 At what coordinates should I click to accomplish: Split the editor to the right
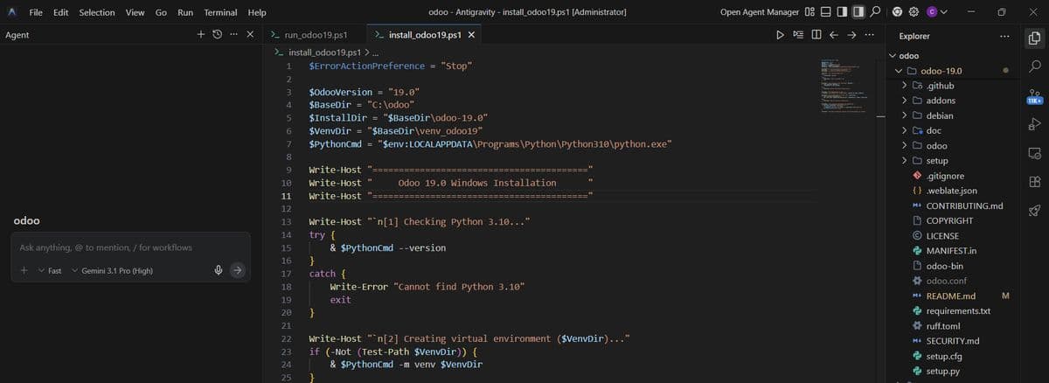pos(816,35)
